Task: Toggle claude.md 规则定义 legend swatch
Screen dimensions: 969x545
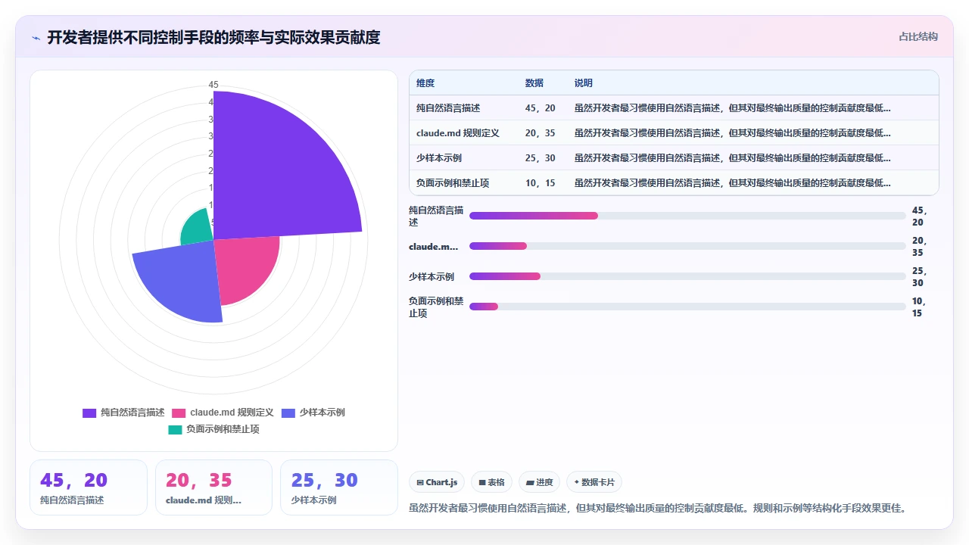Action: point(179,413)
